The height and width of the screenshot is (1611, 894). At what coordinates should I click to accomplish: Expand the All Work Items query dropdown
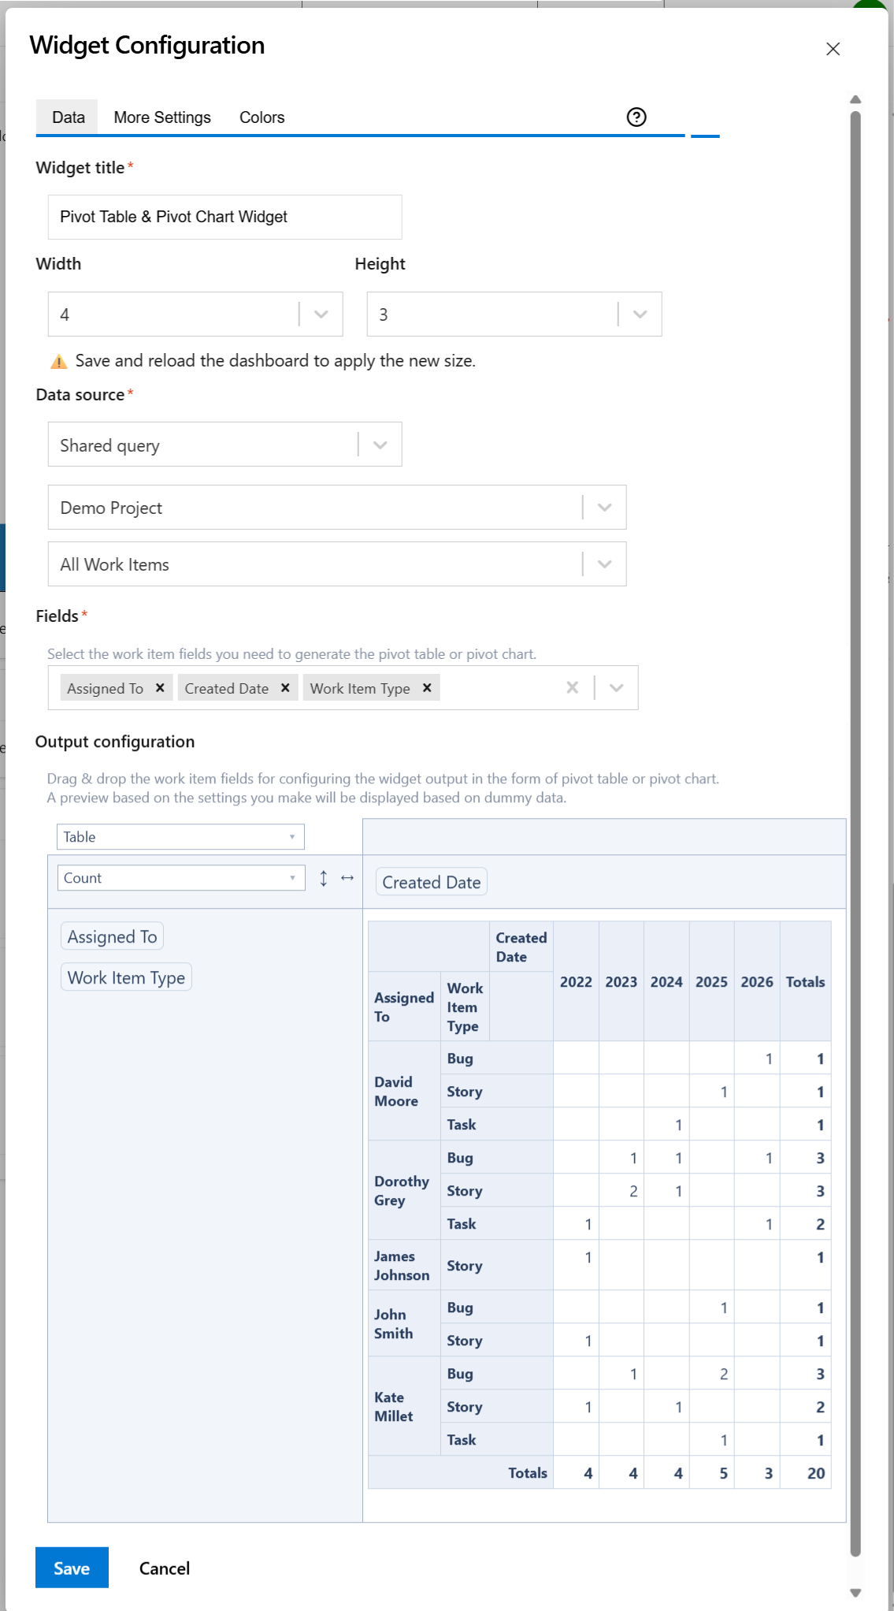coord(337,564)
